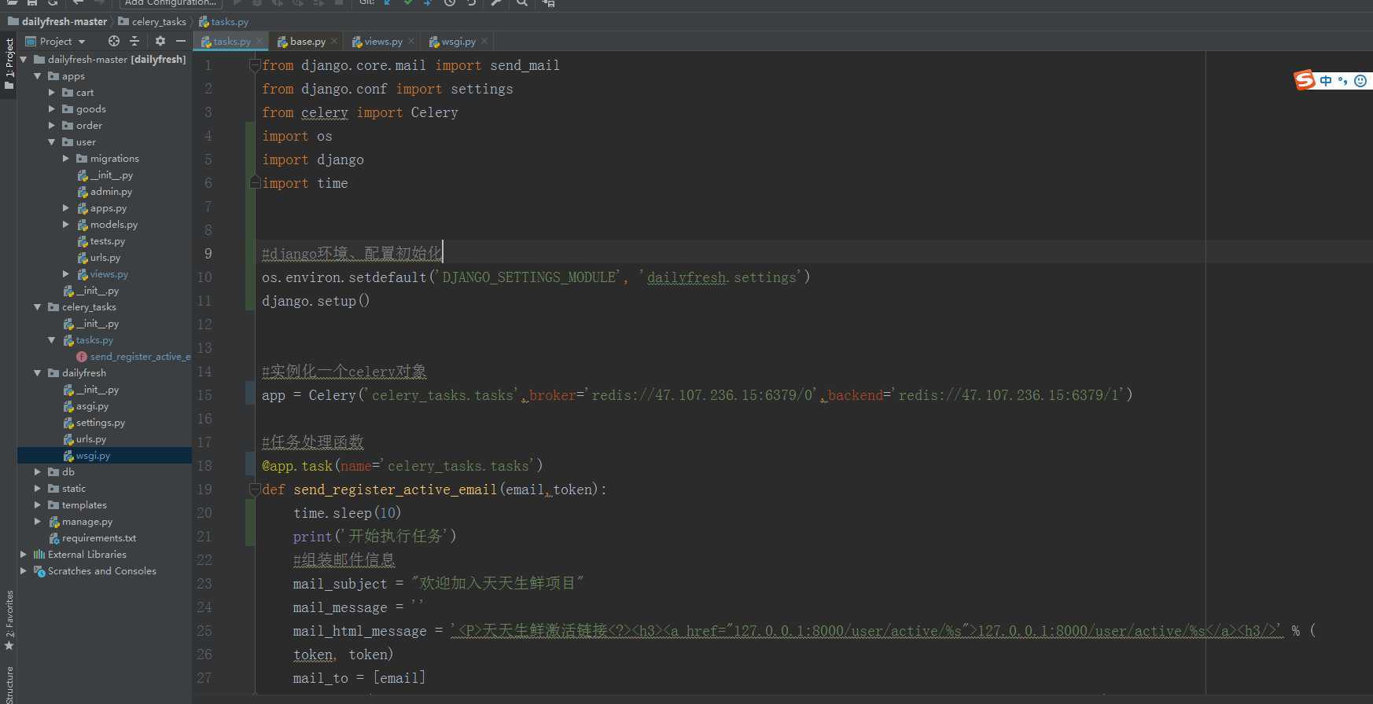Viewport: 1373px width, 704px height.
Task: Expand apps.py structure in tree
Action: 66,208
